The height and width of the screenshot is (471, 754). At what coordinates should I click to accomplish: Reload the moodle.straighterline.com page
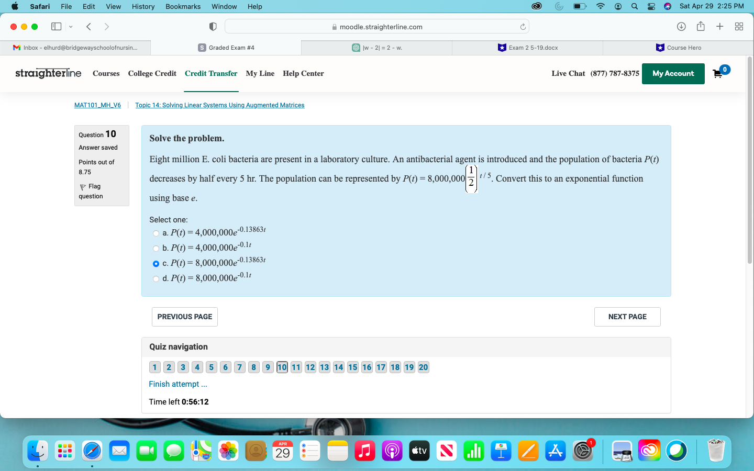click(522, 26)
